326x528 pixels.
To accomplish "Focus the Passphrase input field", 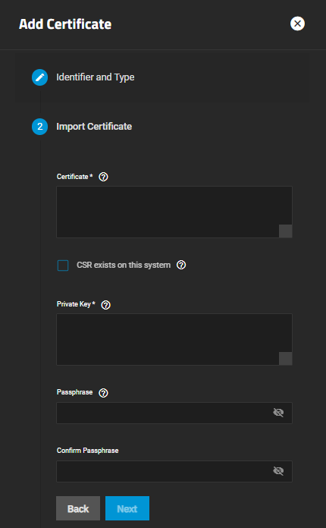I will (x=174, y=413).
